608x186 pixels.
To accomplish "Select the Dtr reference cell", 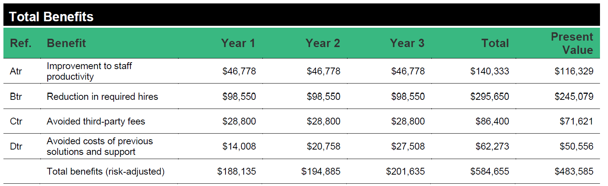I will click(16, 147).
